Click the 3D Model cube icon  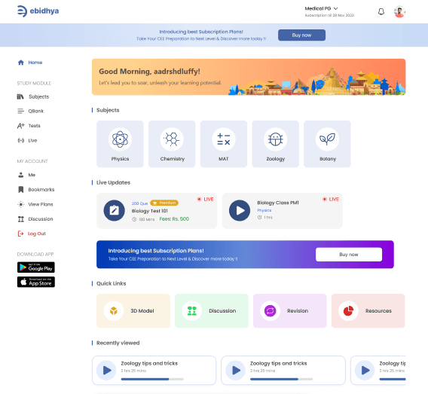pyautogui.click(x=114, y=311)
